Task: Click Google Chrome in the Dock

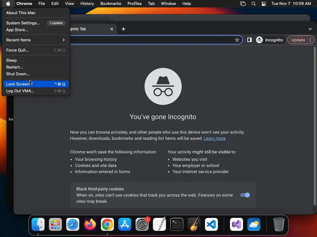Action: (x=107, y=224)
